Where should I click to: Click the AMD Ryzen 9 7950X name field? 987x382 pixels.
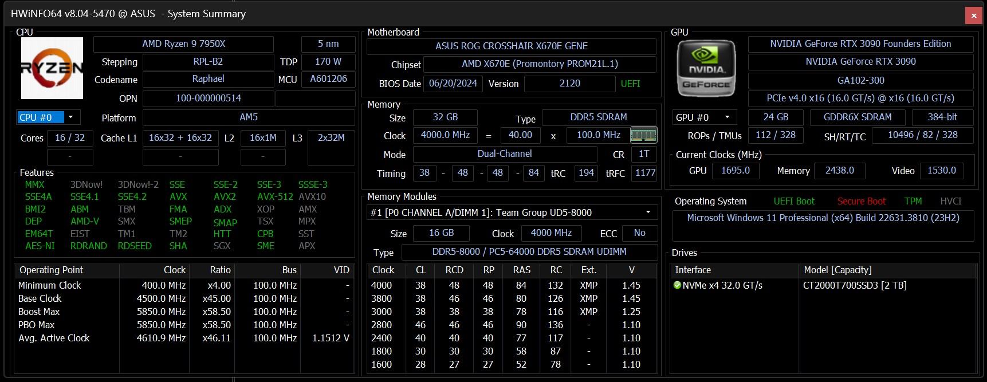(183, 44)
